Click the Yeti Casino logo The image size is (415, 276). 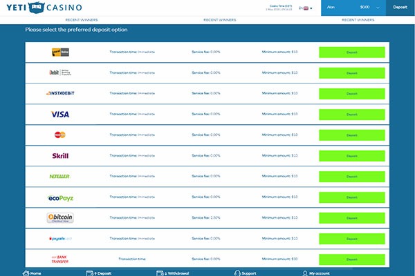pos(44,8)
